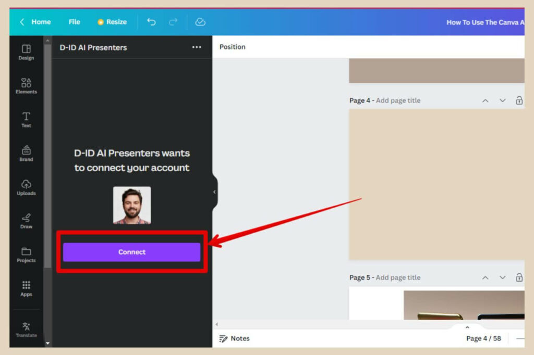Open the Notes panel

(234, 338)
